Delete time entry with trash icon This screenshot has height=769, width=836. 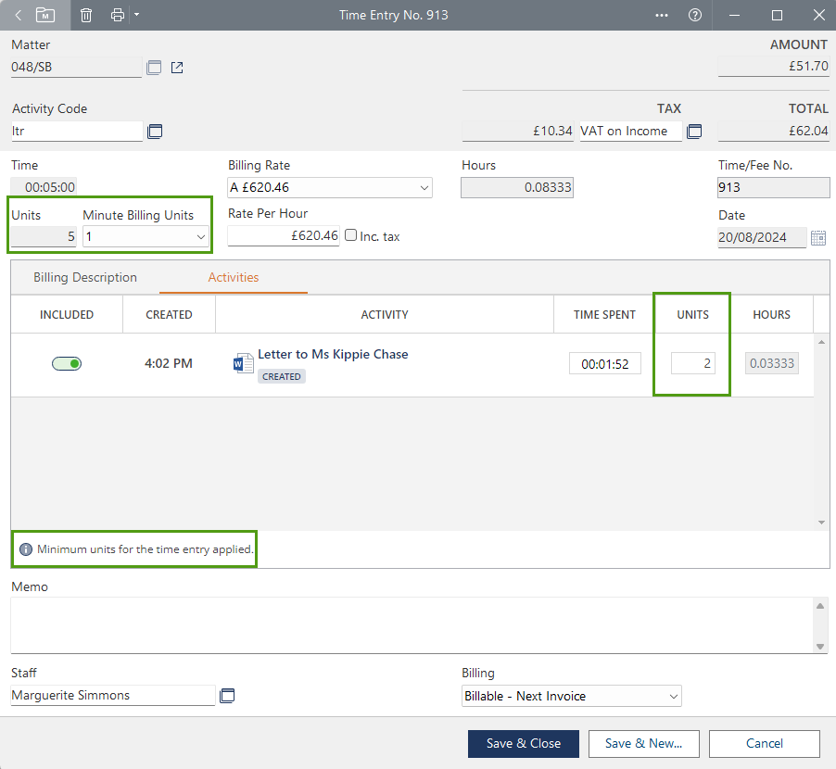click(x=86, y=15)
